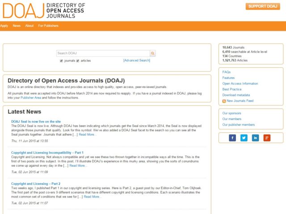The image size is (286, 214).
Task: Open the Features sidebar link
Action: [228, 78]
